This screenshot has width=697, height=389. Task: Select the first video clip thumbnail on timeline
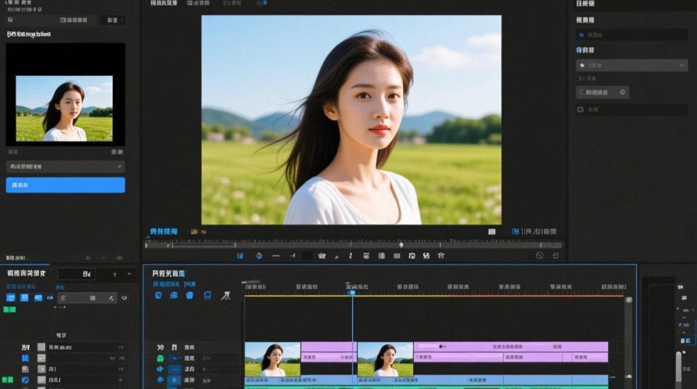pos(272,359)
